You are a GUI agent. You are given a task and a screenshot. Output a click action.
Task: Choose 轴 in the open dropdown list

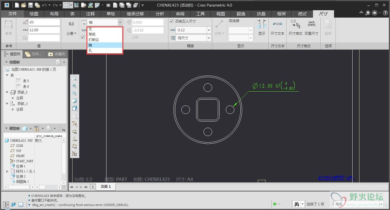(105, 45)
